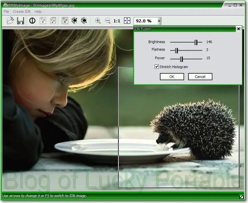
Task: Click the framed image icon before the sun icons
Action: tap(65, 21)
